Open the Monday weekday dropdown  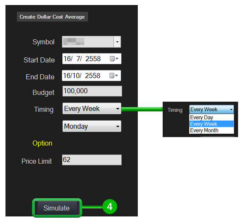[92, 126]
